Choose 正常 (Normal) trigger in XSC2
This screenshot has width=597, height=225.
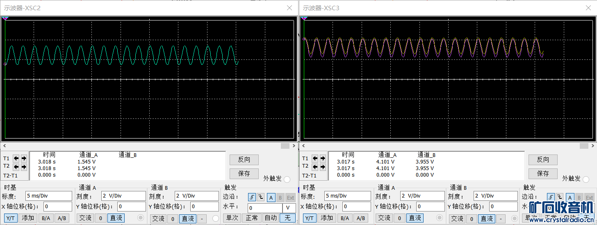(252, 218)
